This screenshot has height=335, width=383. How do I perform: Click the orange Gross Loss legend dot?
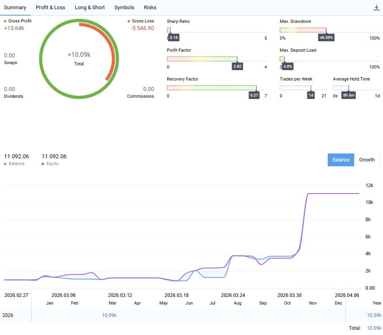(129, 21)
